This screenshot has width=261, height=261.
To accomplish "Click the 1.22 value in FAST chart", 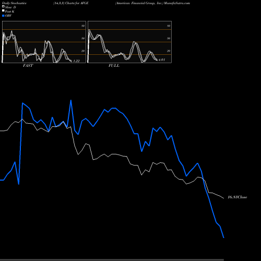I will pyautogui.click(x=76, y=61).
